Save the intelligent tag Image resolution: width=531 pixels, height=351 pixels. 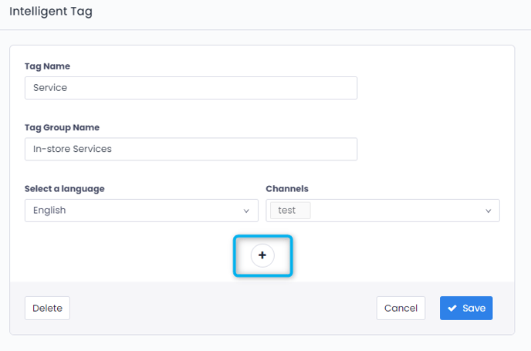466,309
